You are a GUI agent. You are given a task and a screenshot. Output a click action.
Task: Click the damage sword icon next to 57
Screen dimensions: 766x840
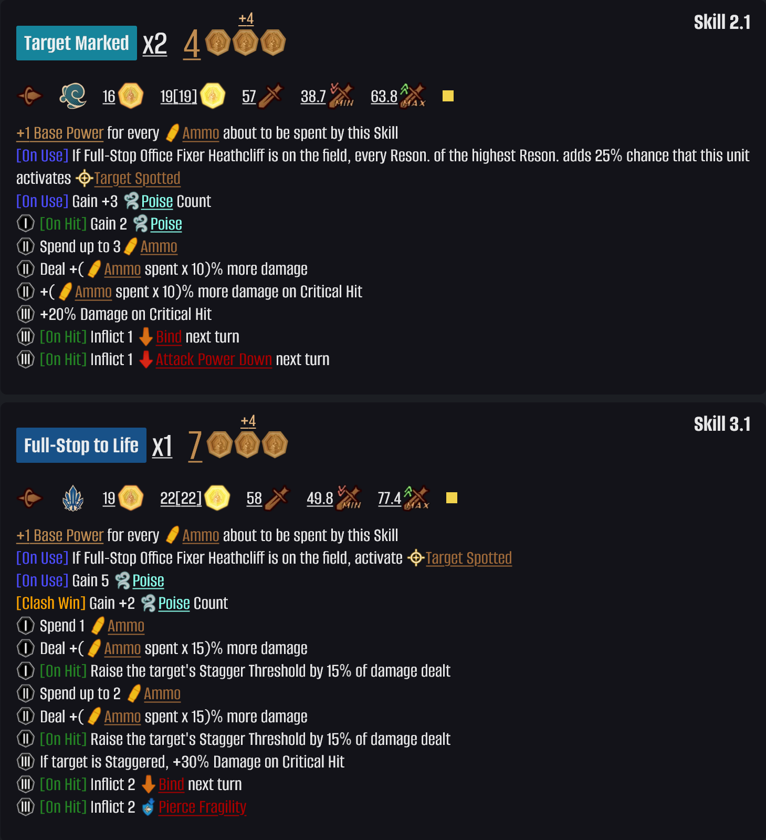point(271,96)
